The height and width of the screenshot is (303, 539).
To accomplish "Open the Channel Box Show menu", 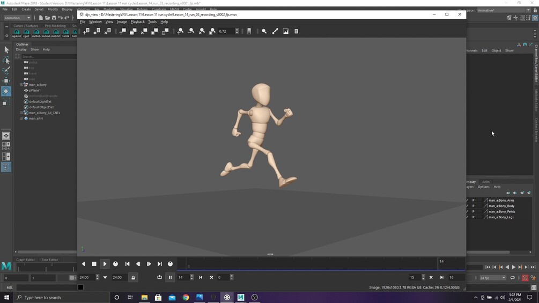I will pyautogui.click(x=509, y=50).
